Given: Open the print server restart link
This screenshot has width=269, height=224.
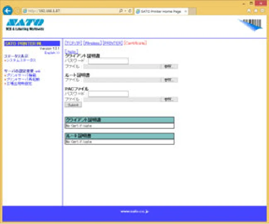Looking at the screenshot, I should pos(23,79).
